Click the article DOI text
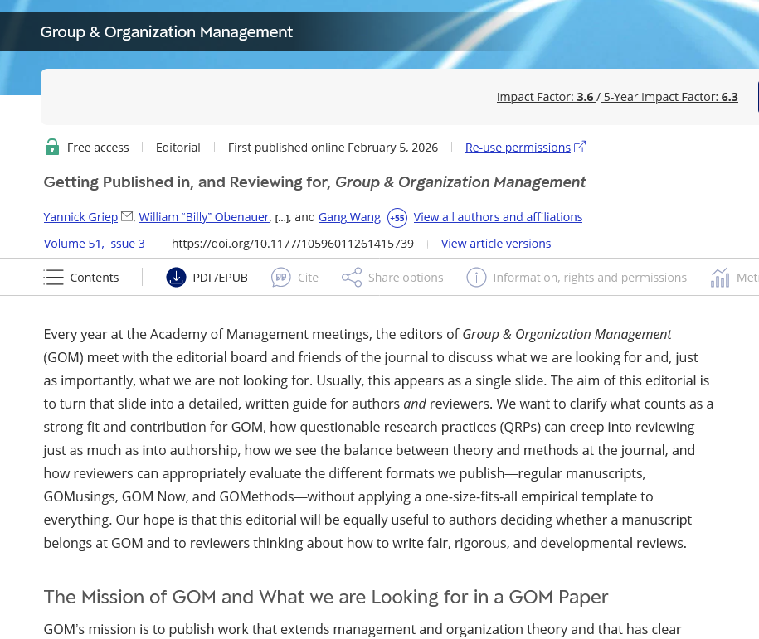This screenshot has height=639, width=759. [x=292, y=244]
